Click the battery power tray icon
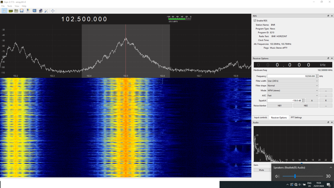The image size is (334, 188). 304,184
